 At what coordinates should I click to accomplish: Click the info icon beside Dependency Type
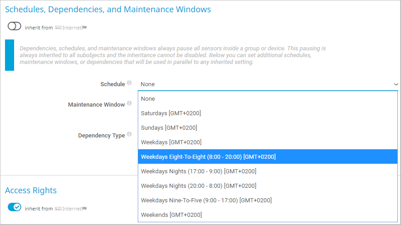129,134
